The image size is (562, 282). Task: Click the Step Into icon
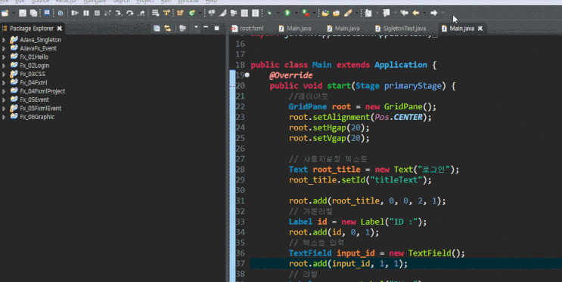119,14
